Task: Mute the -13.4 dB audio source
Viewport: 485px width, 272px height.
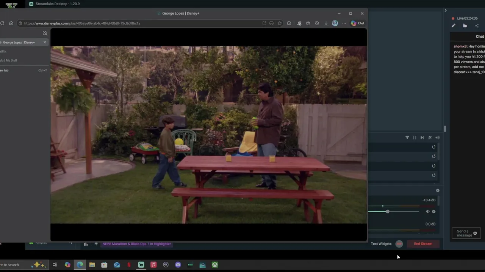Action: tap(427, 212)
